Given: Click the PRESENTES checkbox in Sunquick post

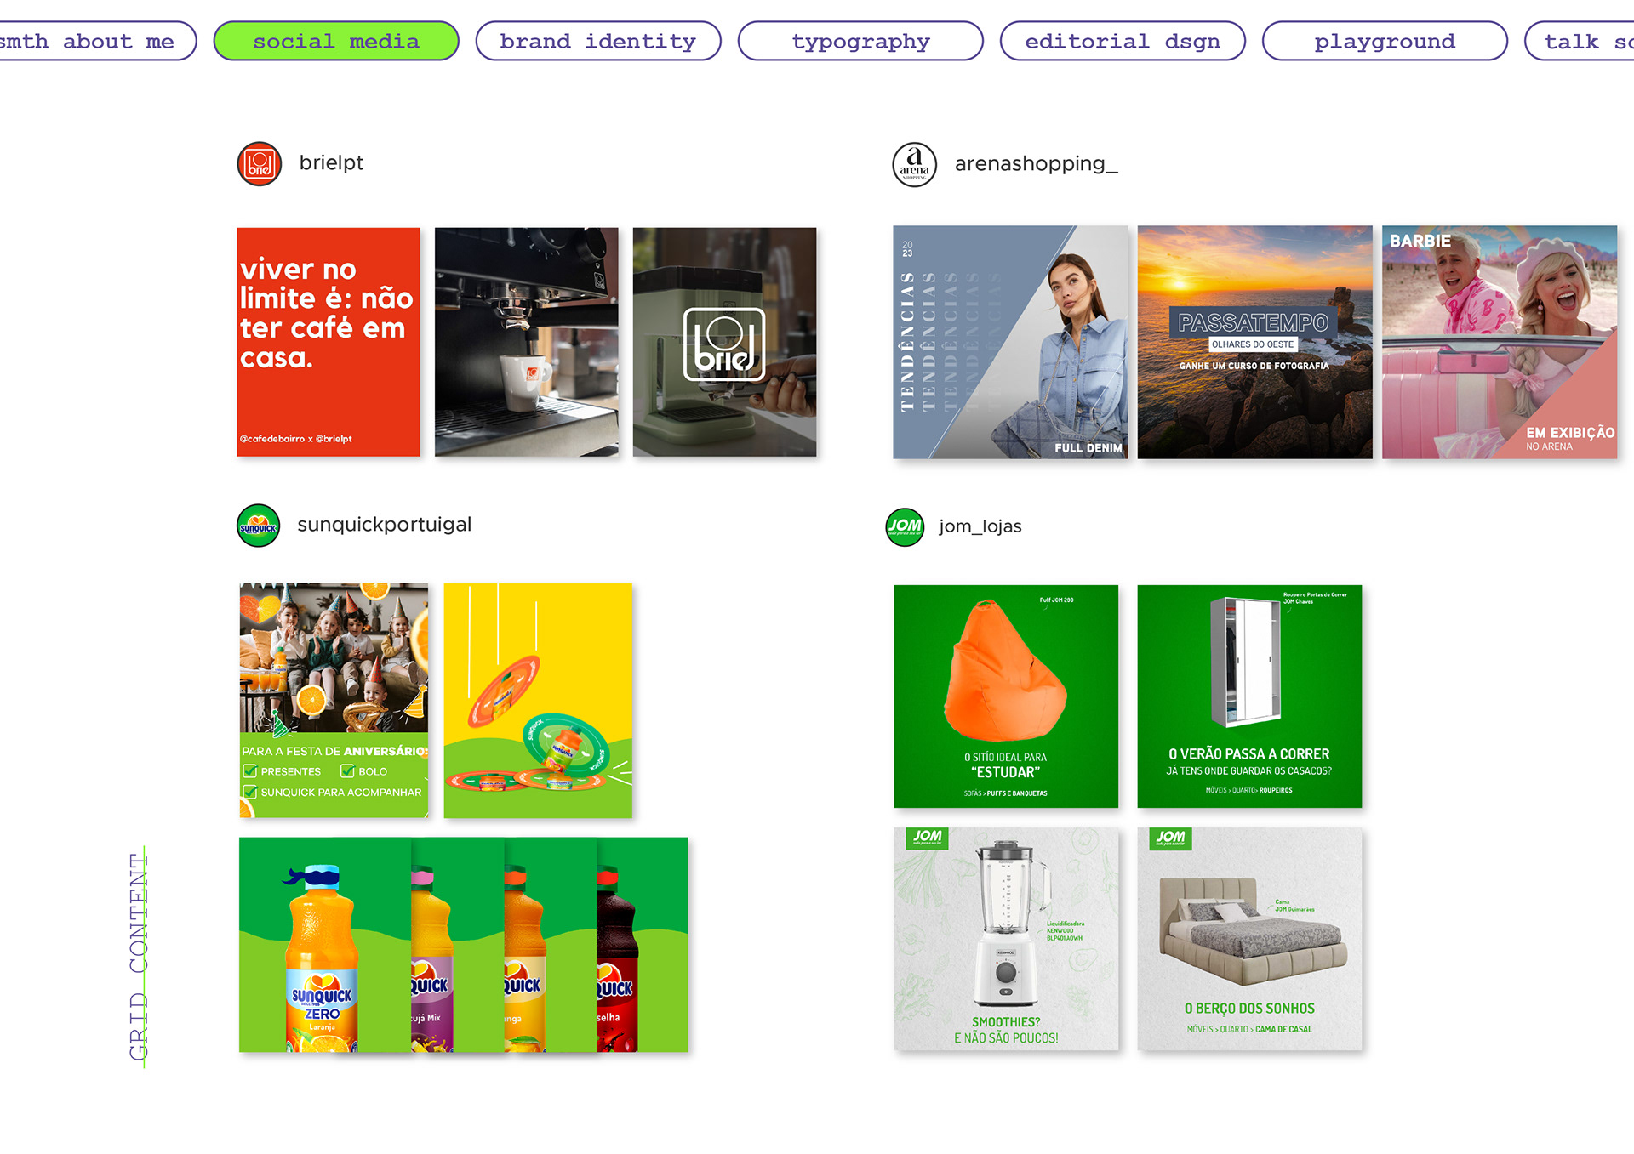Looking at the screenshot, I should [250, 771].
